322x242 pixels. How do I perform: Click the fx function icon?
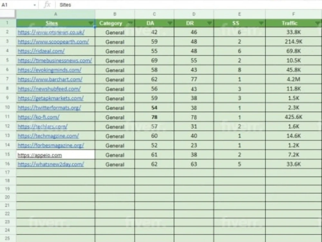(47, 5)
